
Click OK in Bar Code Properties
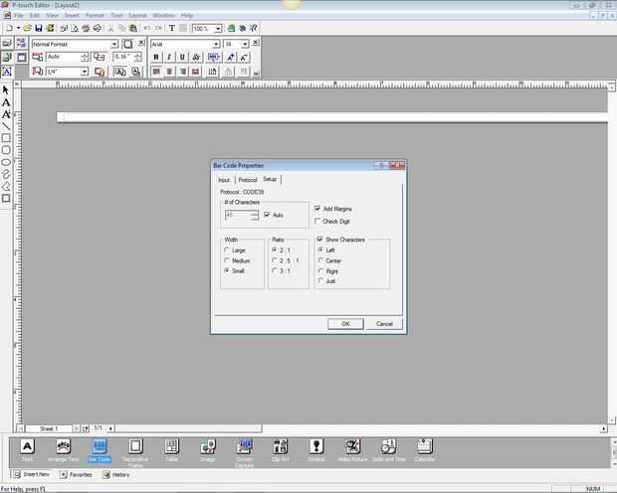pos(345,324)
